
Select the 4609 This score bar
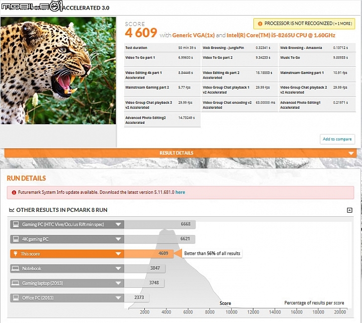pyautogui.click(x=149, y=254)
